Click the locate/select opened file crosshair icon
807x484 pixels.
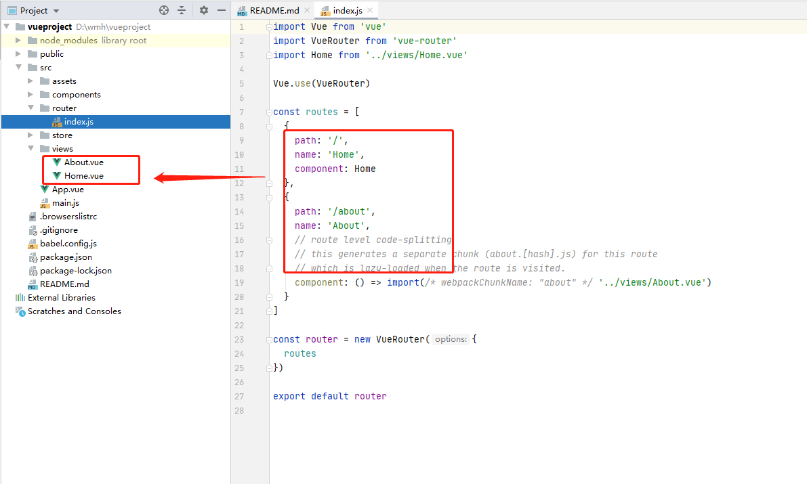pos(164,10)
